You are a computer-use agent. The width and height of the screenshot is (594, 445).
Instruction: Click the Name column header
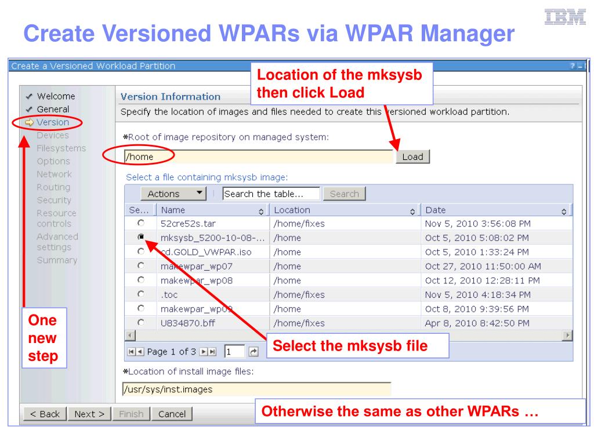213,210
